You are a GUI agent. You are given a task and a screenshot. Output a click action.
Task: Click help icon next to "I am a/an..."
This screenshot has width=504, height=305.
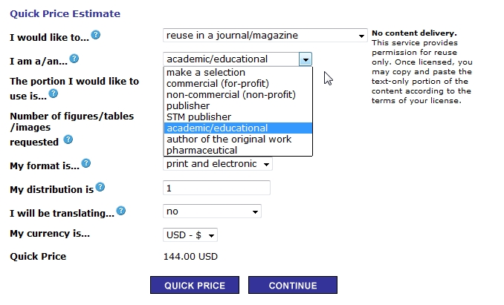coord(74,59)
